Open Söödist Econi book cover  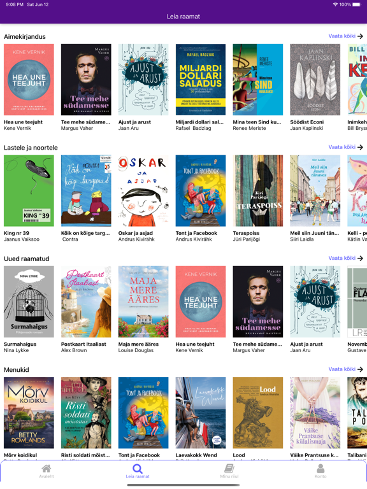315,80
